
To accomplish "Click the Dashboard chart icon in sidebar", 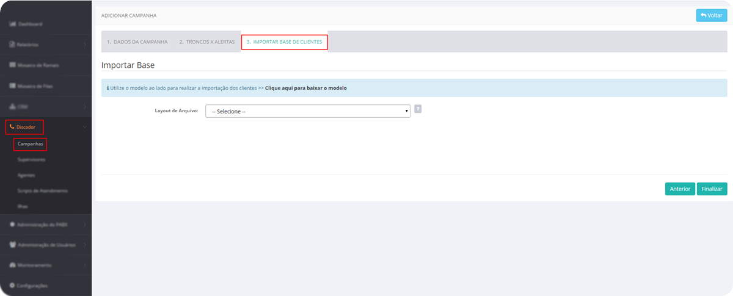I will coord(12,24).
